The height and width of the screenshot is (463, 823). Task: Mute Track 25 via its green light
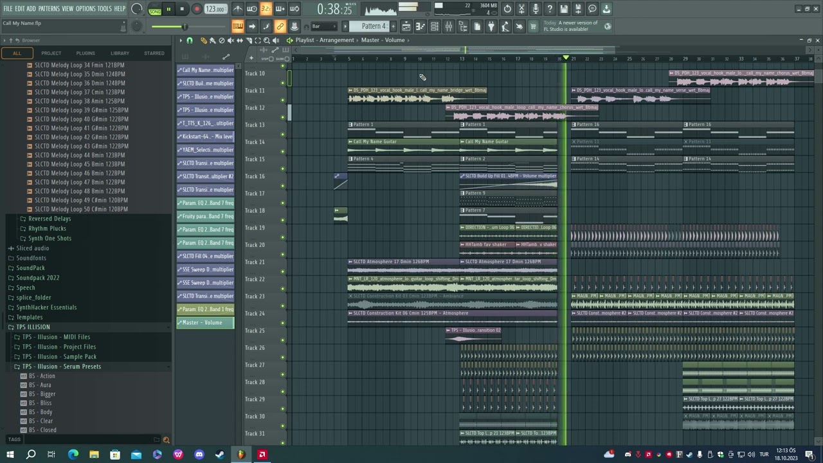(x=283, y=340)
